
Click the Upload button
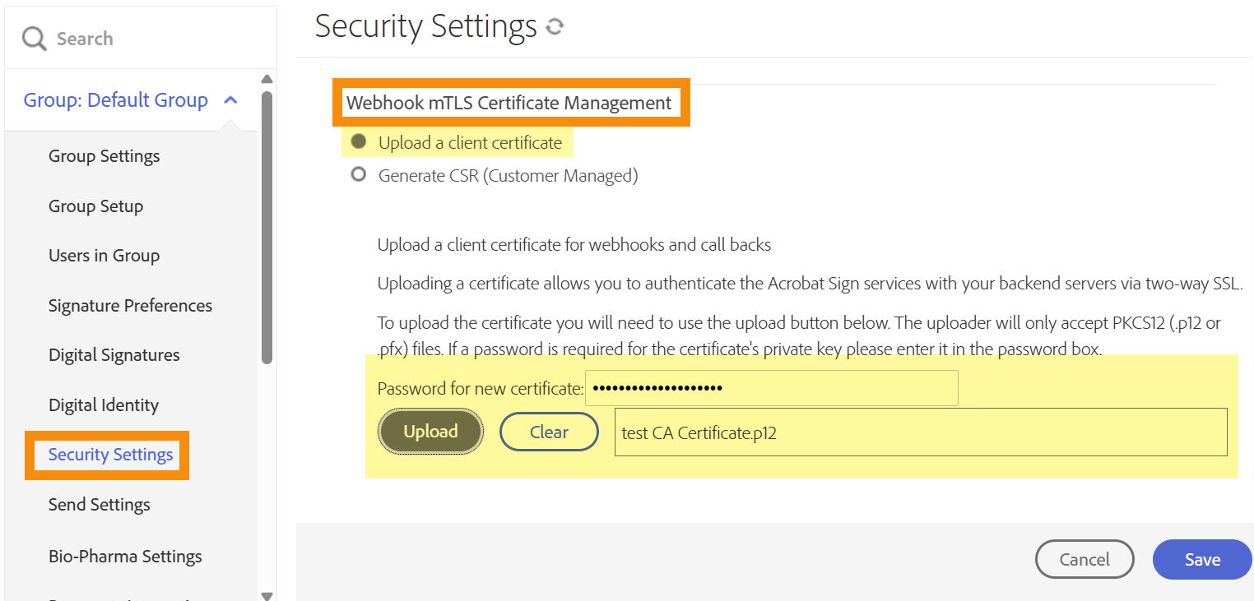430,431
